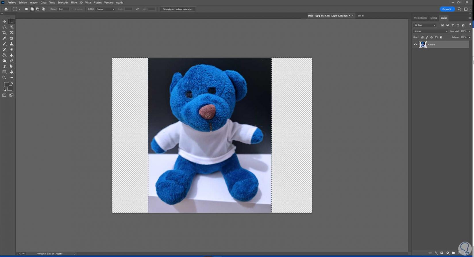Image resolution: width=474 pixels, height=257 pixels.
Task: Open the foreground color swatch
Action: 6,85
